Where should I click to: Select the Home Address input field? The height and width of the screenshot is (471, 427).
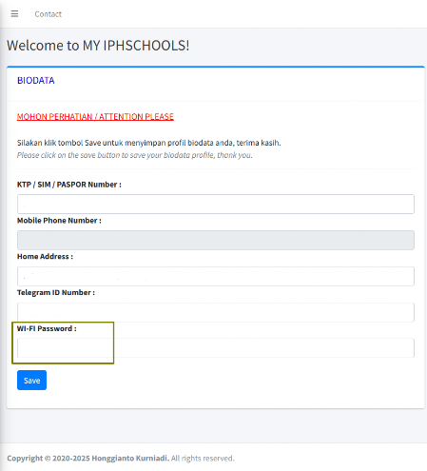point(216,276)
